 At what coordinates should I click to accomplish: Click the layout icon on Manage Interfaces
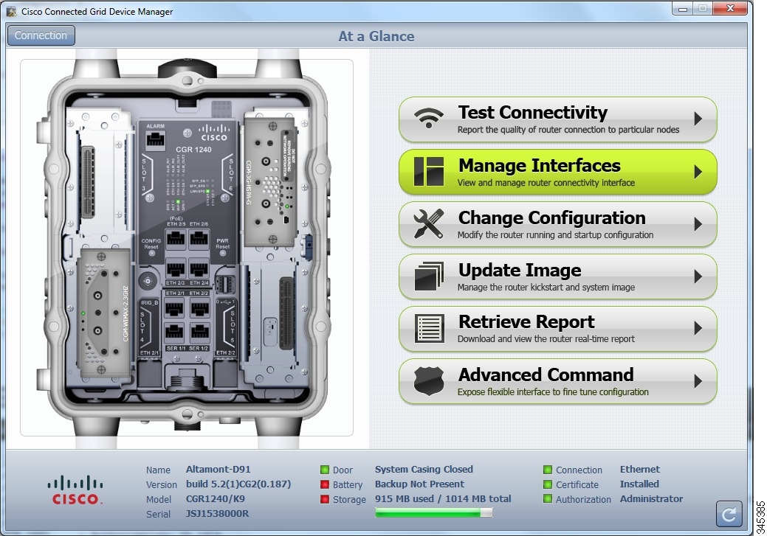[428, 172]
